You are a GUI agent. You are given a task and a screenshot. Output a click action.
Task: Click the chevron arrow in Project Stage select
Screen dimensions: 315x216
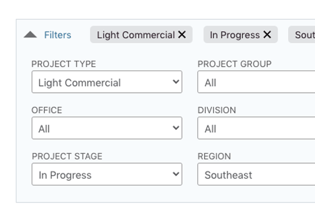(x=176, y=174)
